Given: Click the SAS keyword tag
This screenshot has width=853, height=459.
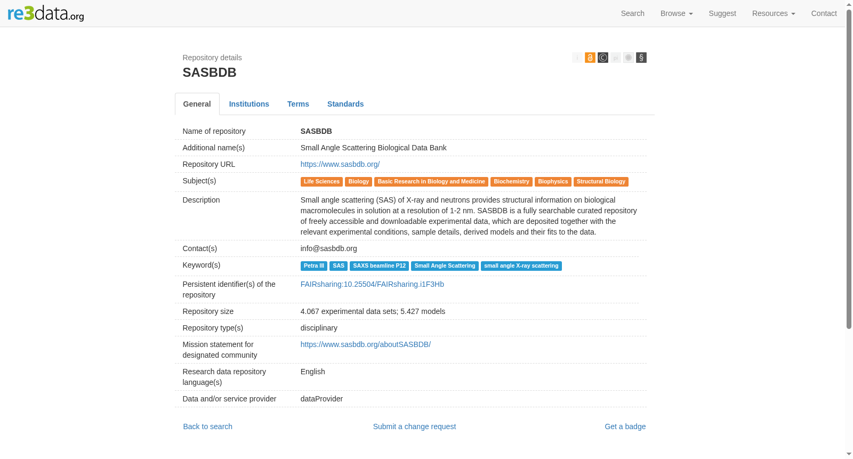Looking at the screenshot, I should [339, 266].
